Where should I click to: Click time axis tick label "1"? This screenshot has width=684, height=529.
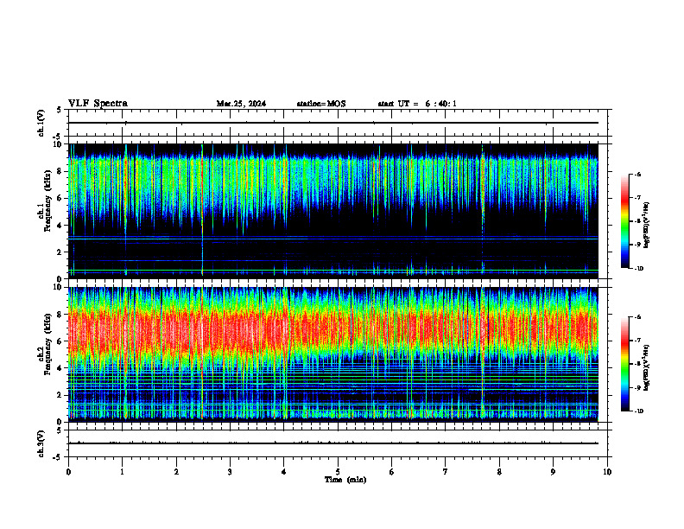coord(122,472)
